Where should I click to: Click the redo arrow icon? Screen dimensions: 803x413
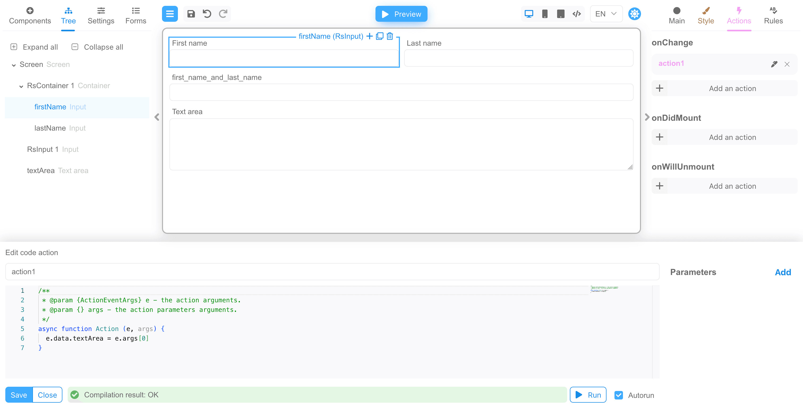[223, 14]
